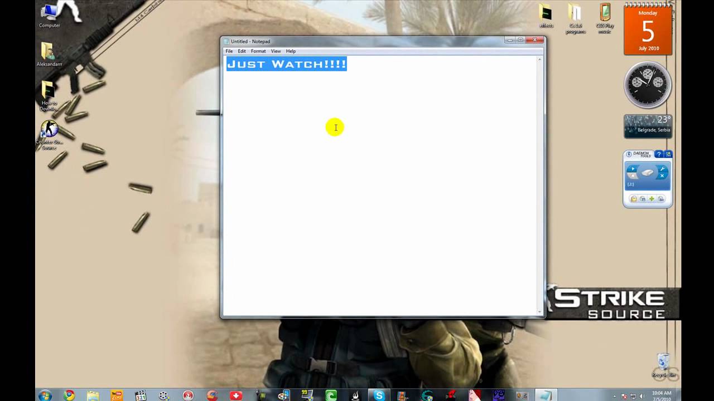
Task: Open the View menu in Notepad
Action: pos(276,51)
